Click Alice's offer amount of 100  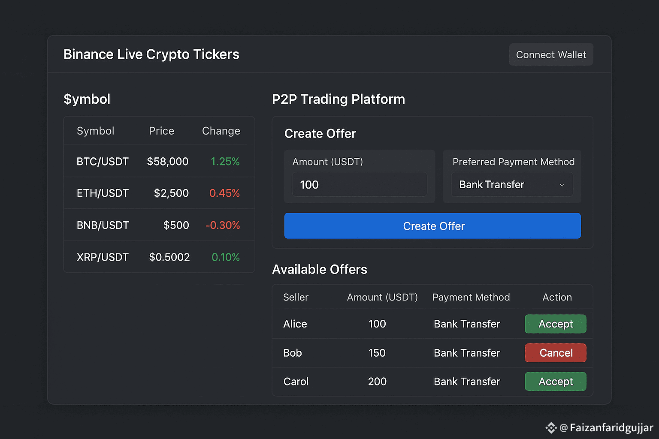pos(377,324)
